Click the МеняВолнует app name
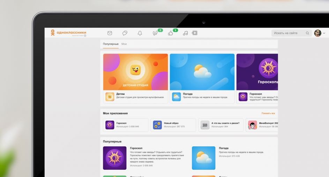This screenshot has height=177, width=329. pos(268,123)
